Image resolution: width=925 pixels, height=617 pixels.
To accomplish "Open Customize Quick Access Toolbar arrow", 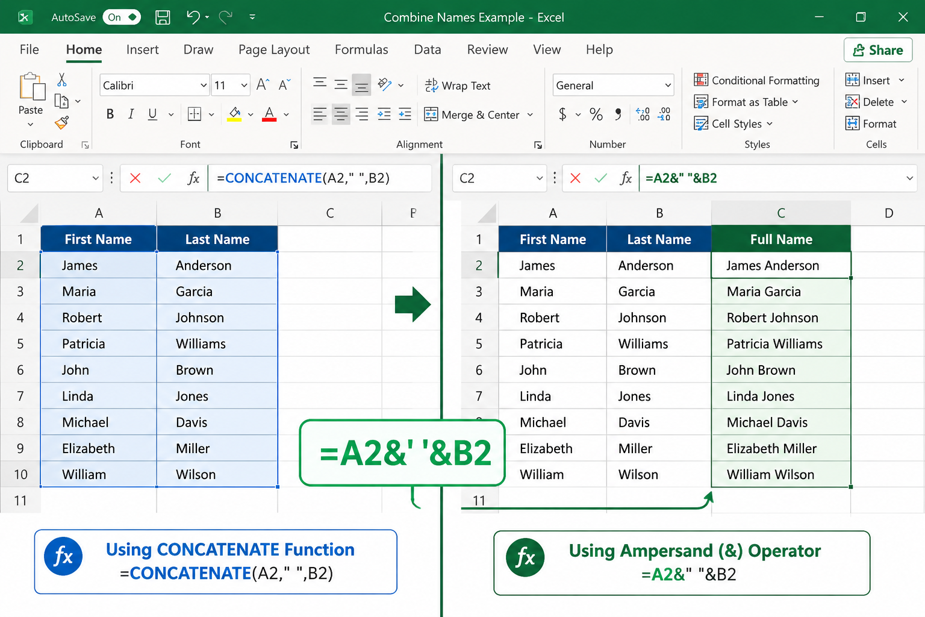I will pyautogui.click(x=252, y=17).
